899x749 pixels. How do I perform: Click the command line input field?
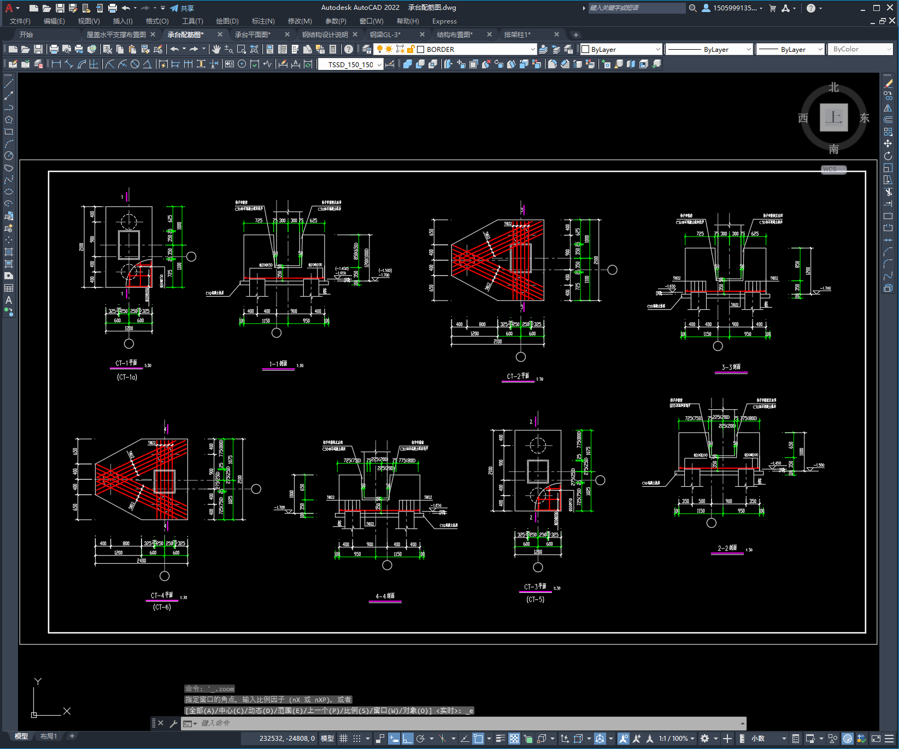point(465,723)
